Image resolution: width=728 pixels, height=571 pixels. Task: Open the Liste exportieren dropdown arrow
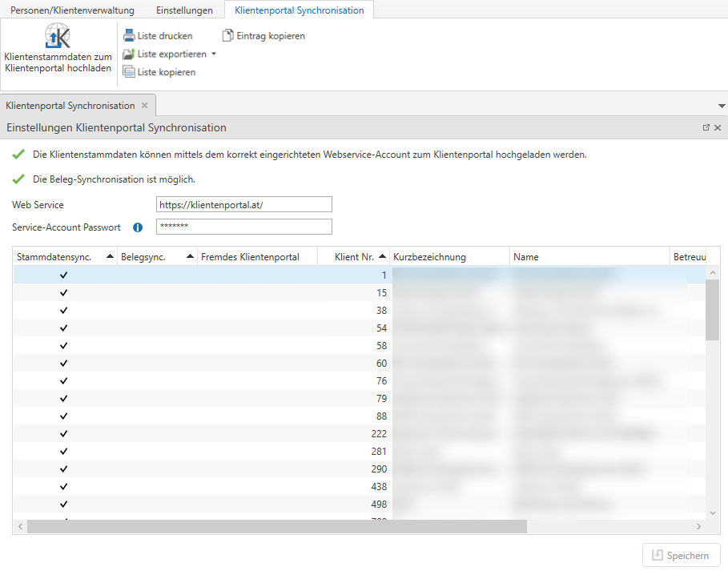coord(214,54)
